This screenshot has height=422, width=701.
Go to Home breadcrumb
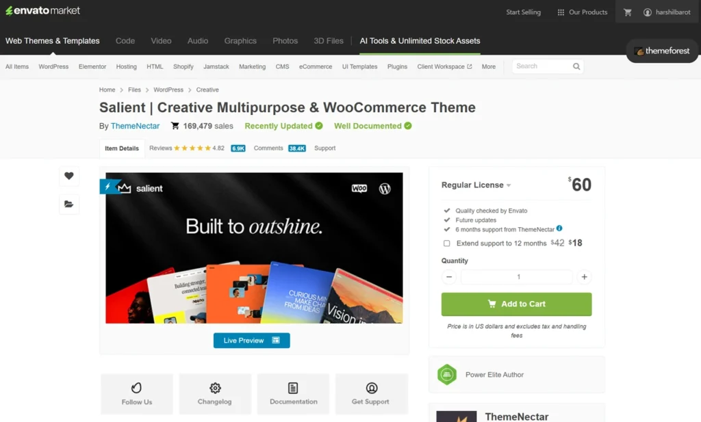(107, 90)
